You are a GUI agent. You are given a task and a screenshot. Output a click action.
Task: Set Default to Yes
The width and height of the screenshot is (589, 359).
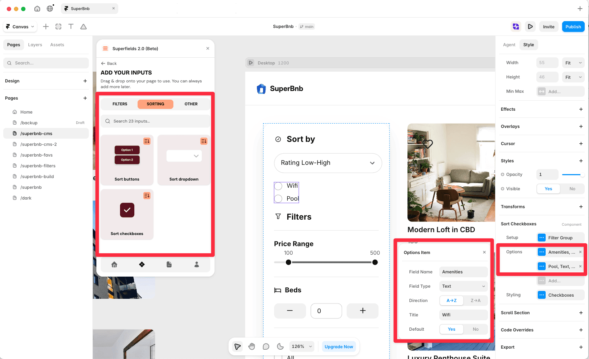coord(451,329)
